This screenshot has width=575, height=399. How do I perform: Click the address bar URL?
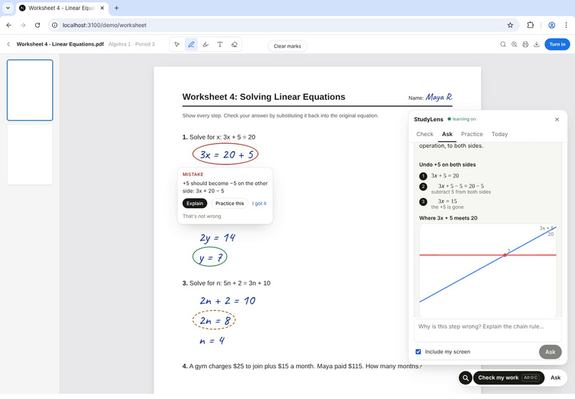(x=104, y=25)
